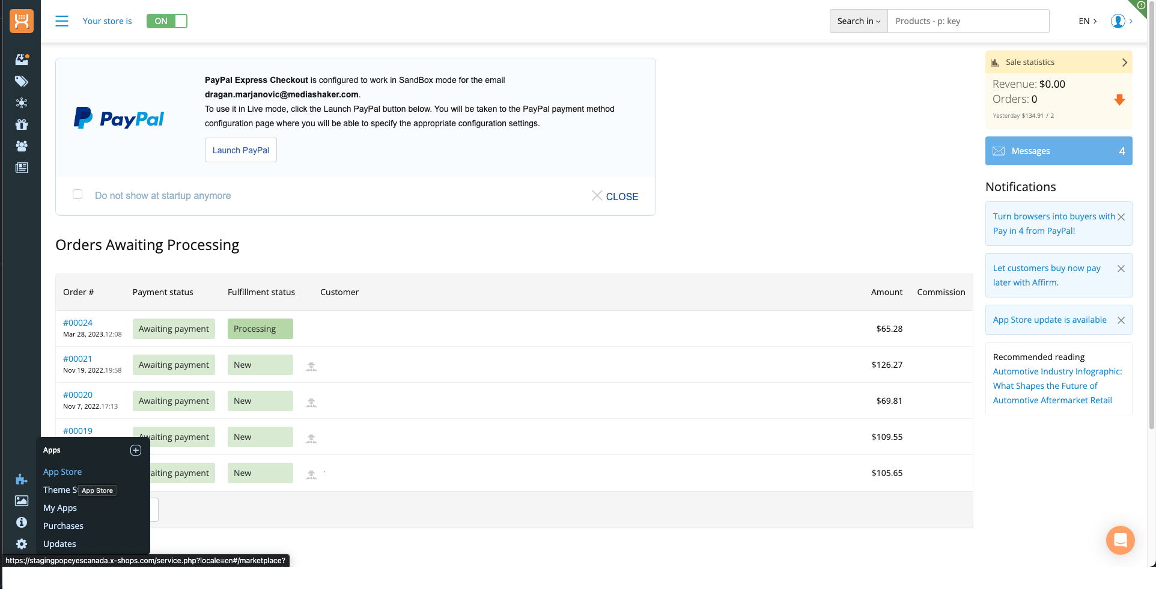
Task: Click customer icon for order #00020
Action: pyautogui.click(x=311, y=402)
